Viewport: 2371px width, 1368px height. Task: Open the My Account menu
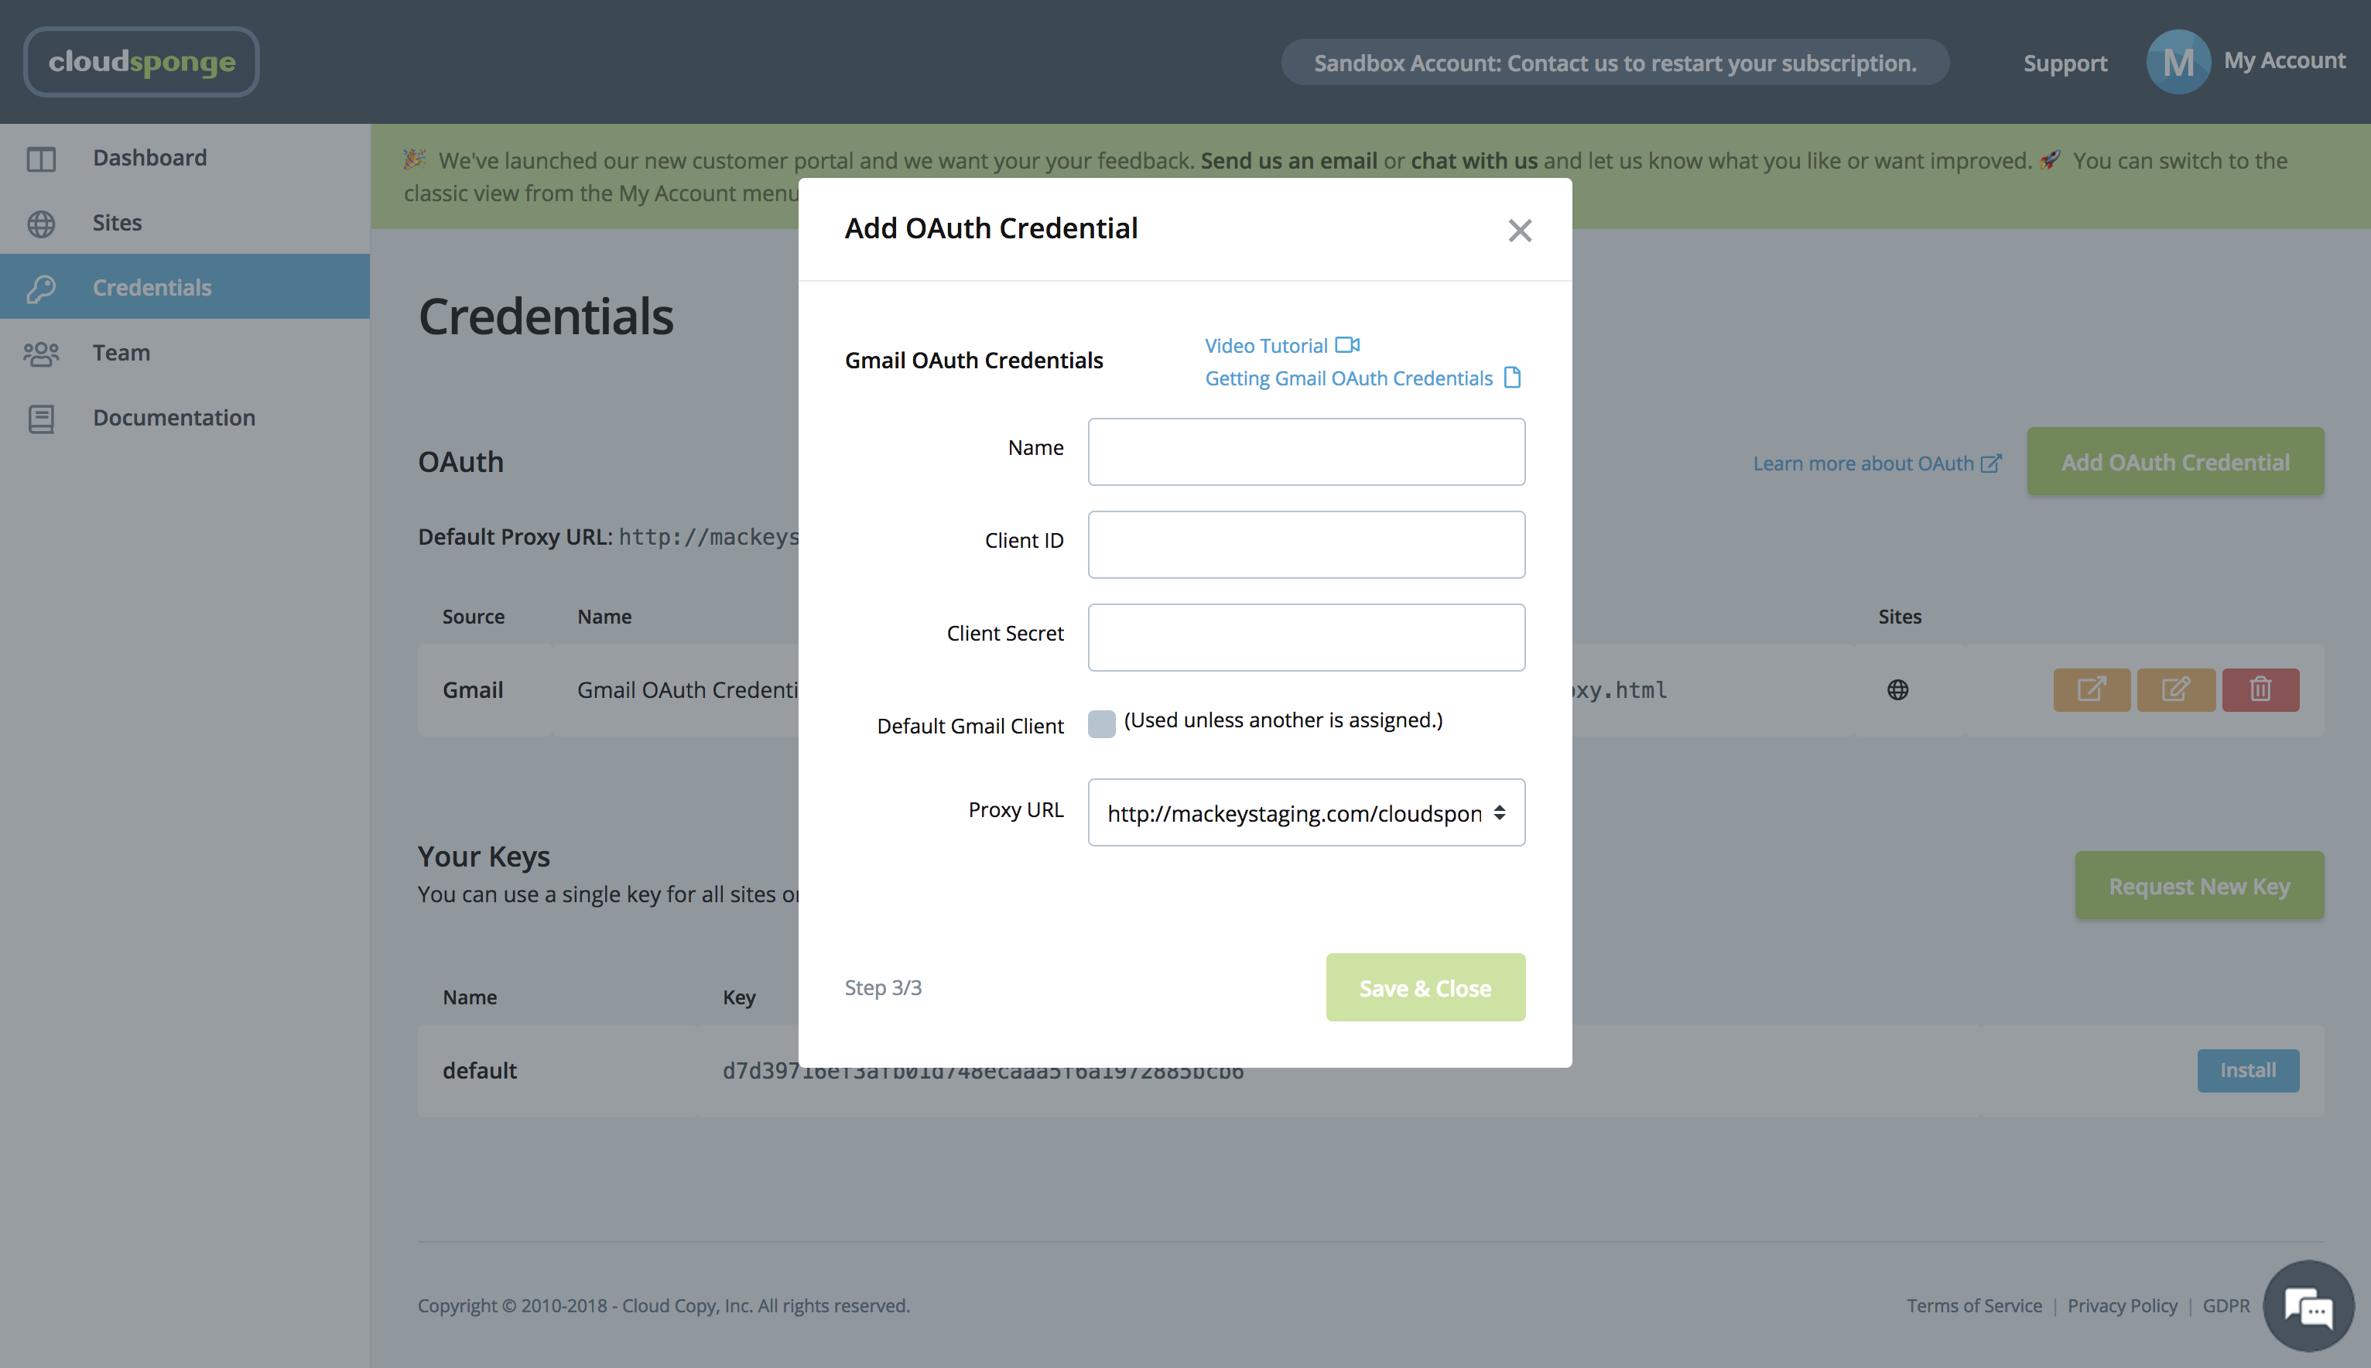coord(2284,61)
